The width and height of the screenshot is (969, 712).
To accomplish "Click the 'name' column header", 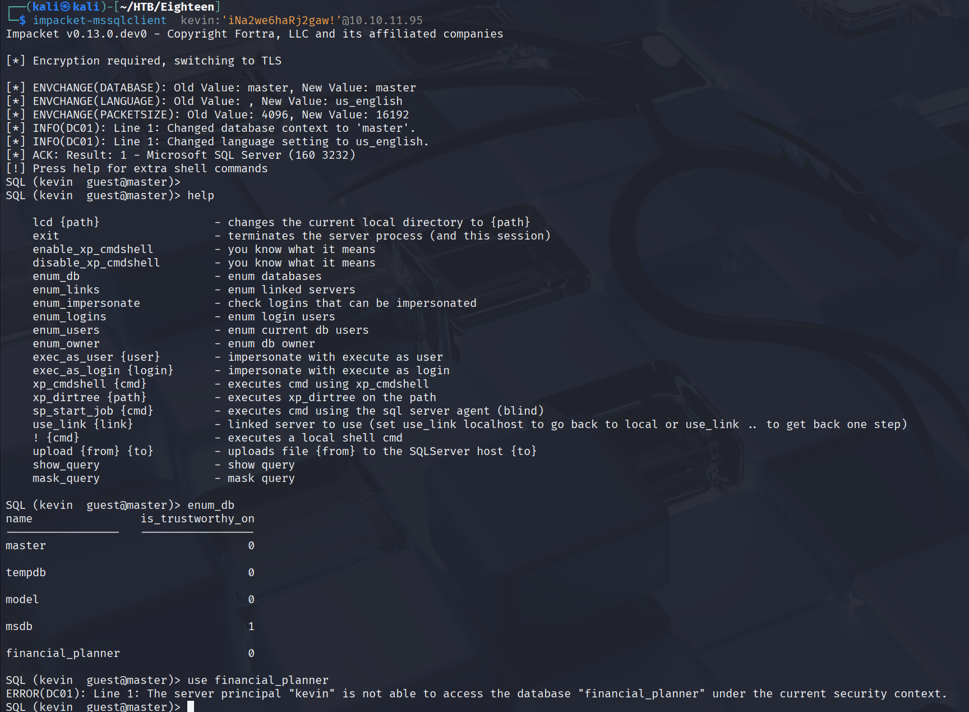I will tap(19, 518).
